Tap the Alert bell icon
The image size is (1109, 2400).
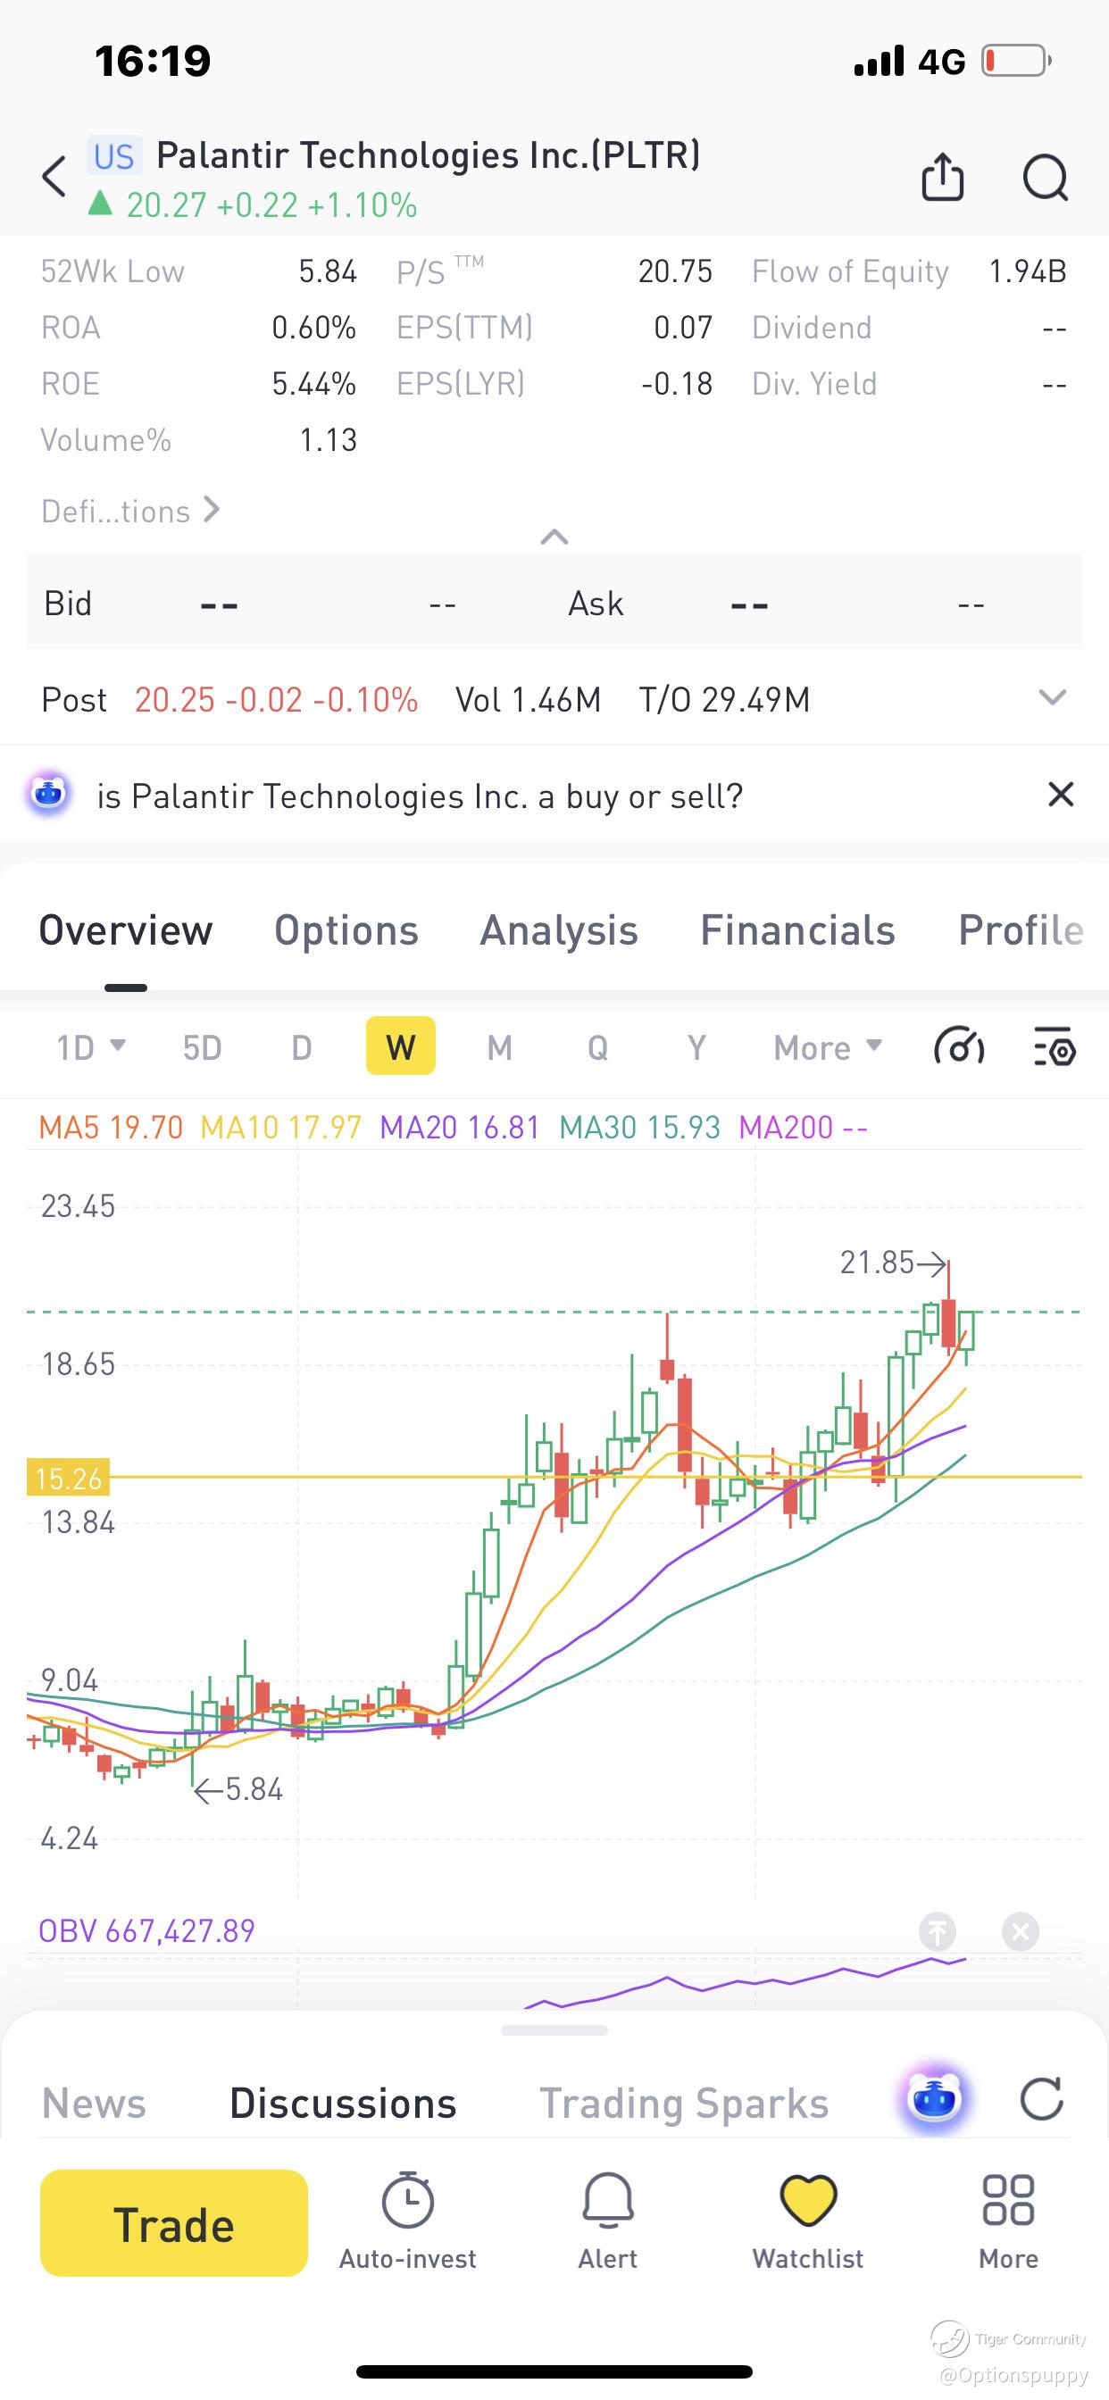tap(607, 2200)
